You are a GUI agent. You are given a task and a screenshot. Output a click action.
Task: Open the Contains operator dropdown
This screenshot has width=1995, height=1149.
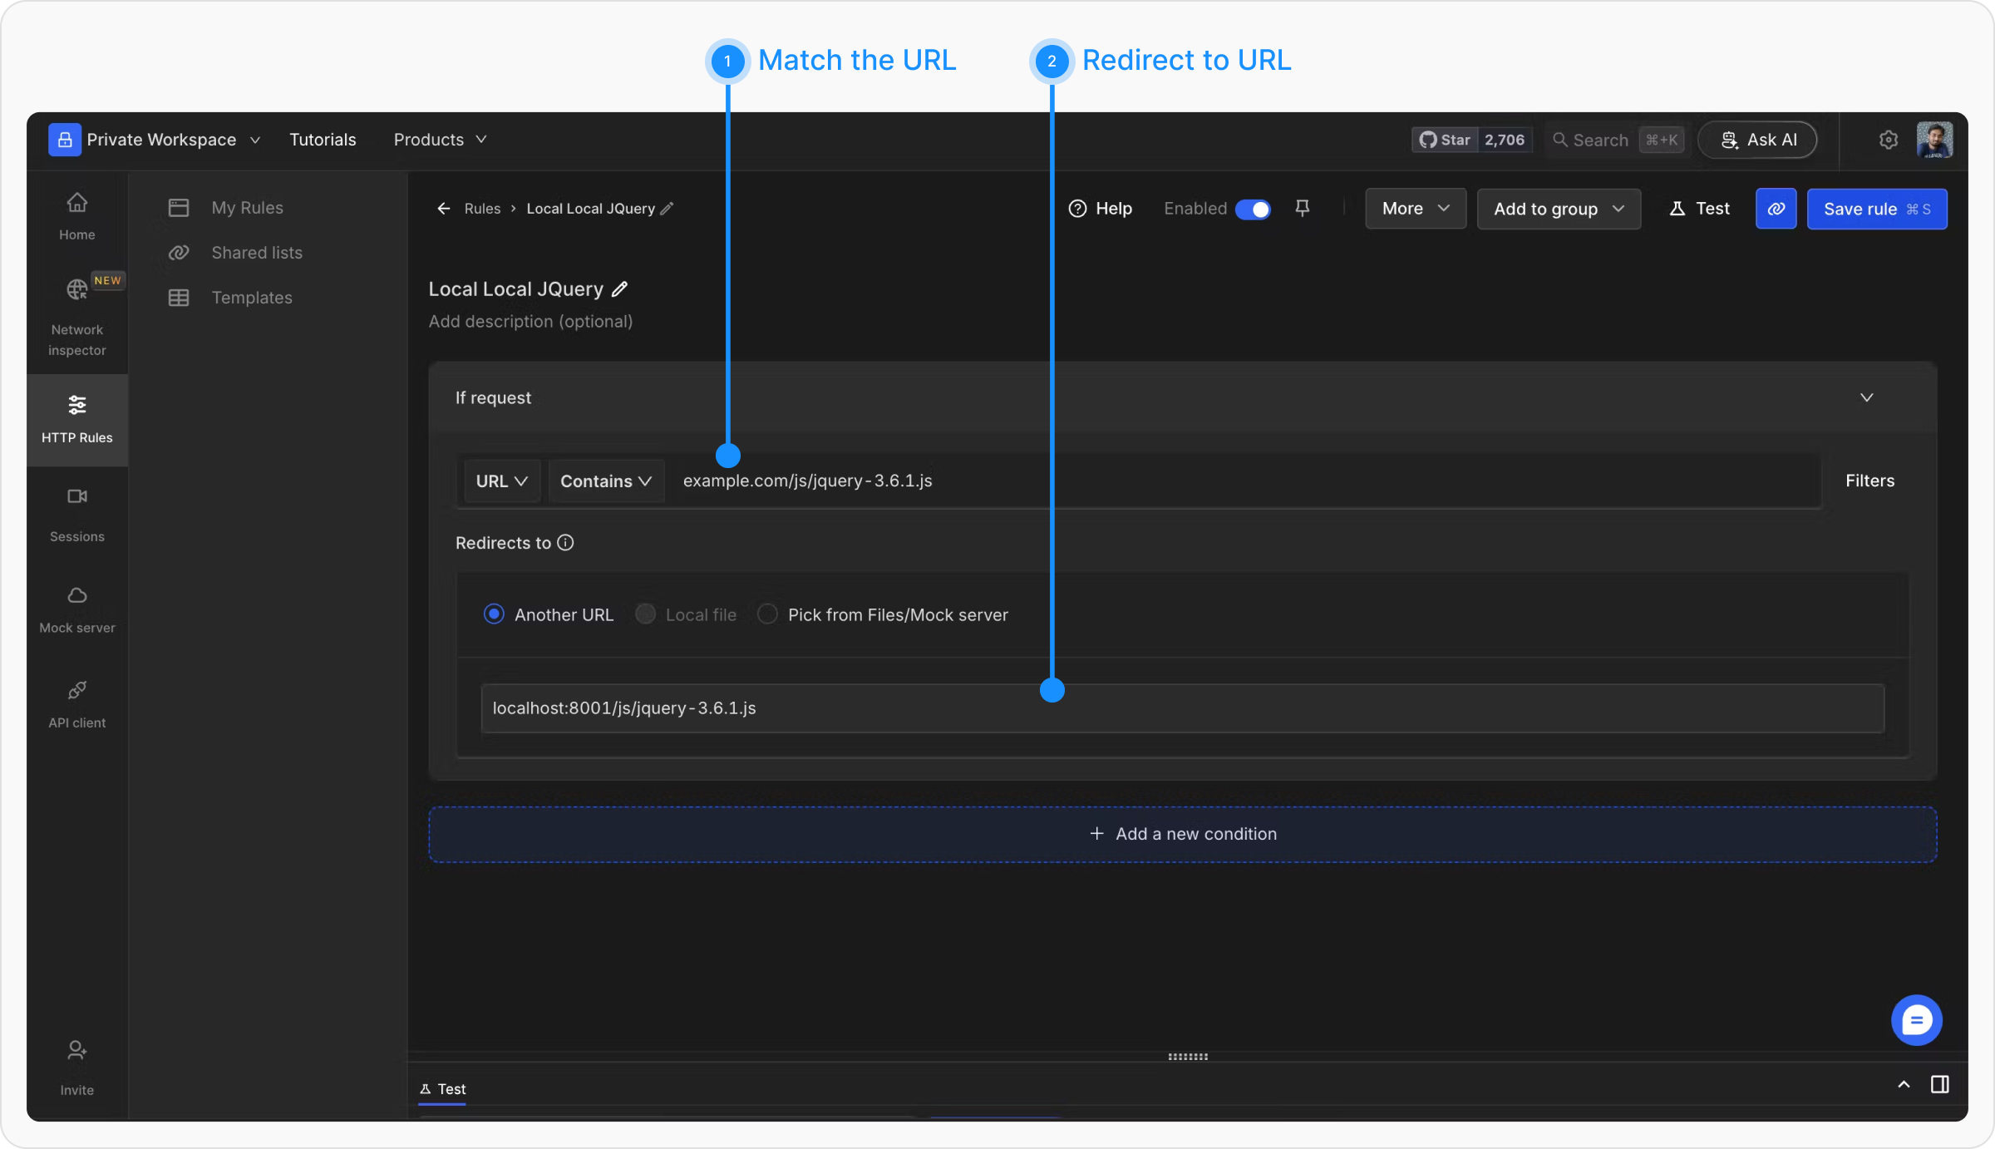(605, 481)
